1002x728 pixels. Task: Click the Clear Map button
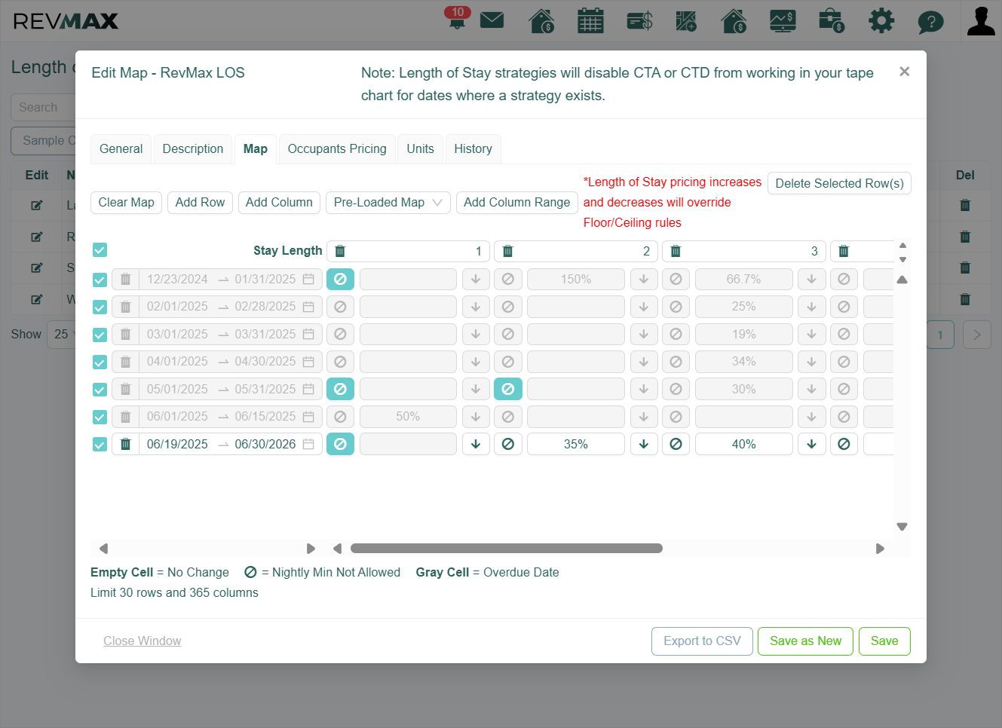[x=127, y=203]
